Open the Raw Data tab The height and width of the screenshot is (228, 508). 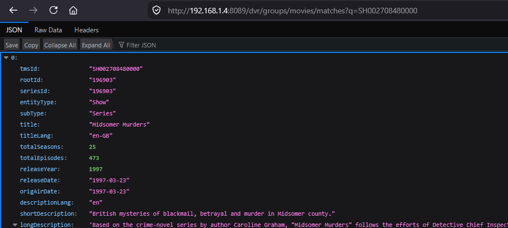coord(48,30)
